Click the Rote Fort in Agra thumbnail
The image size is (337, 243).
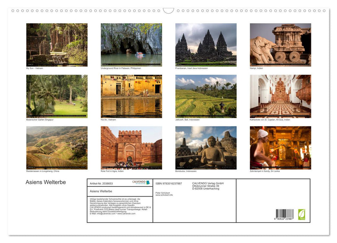[x=131, y=148]
